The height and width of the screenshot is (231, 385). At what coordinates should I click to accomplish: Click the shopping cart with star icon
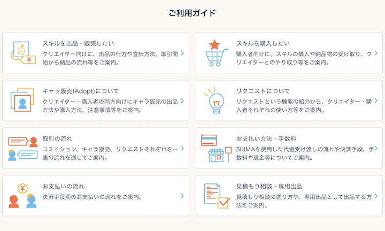point(217,53)
